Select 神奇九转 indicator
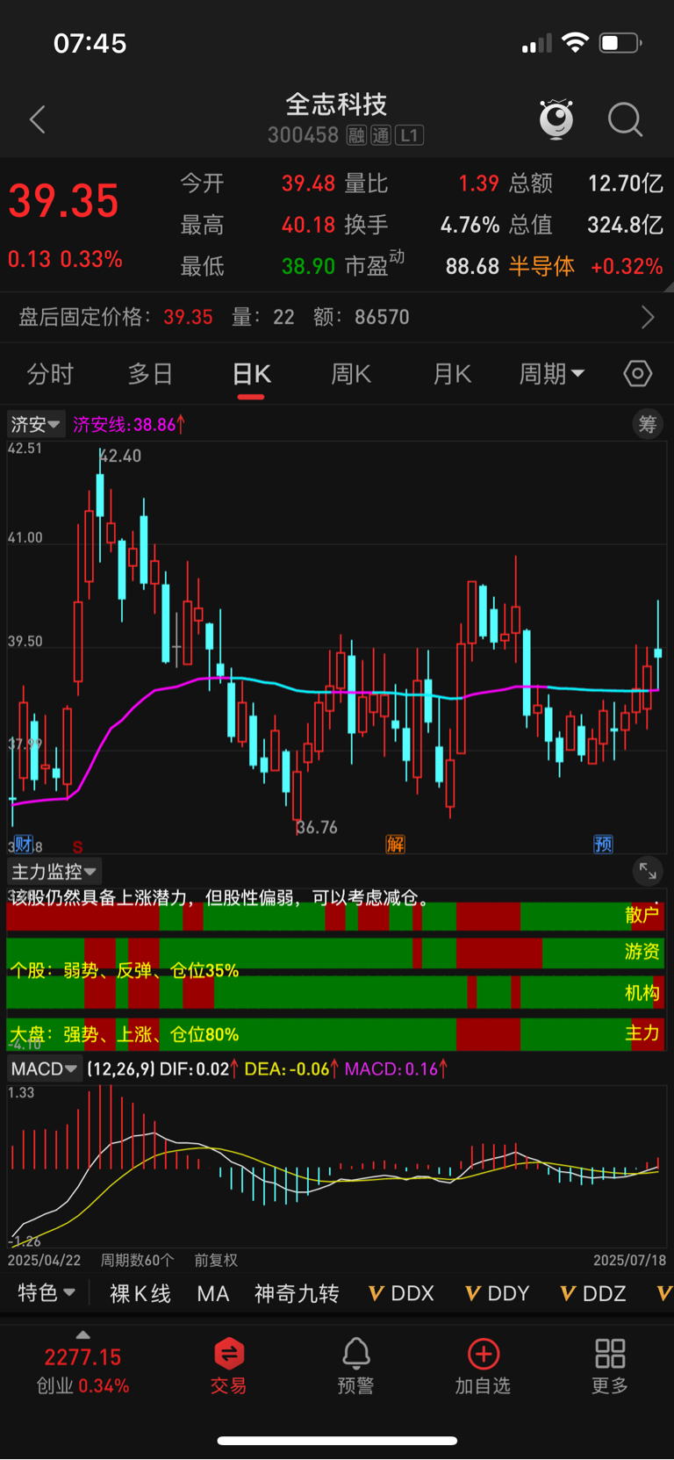Screen dimensions: 674x1460 click(x=297, y=1293)
